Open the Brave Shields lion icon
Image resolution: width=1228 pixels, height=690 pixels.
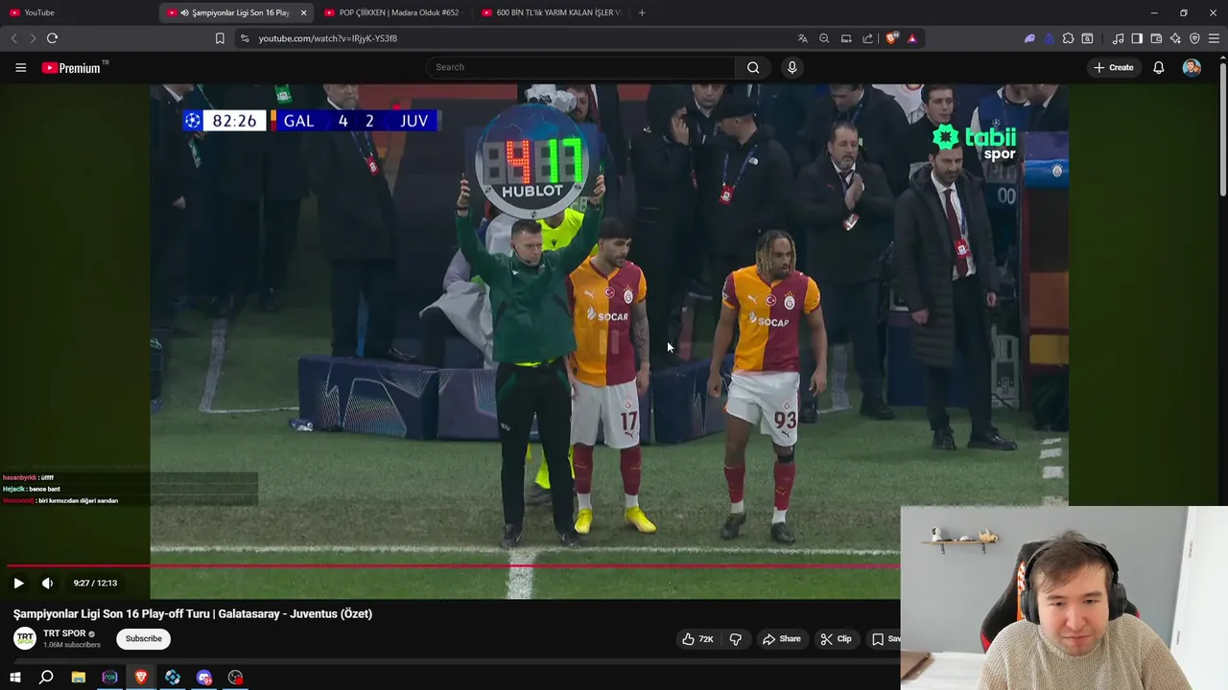(892, 38)
